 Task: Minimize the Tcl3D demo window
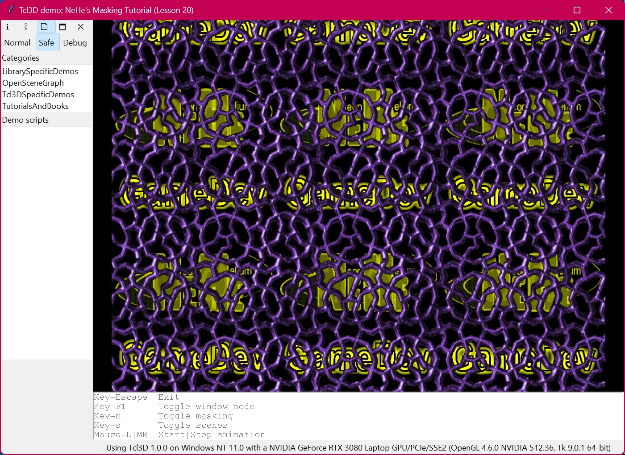pos(546,10)
